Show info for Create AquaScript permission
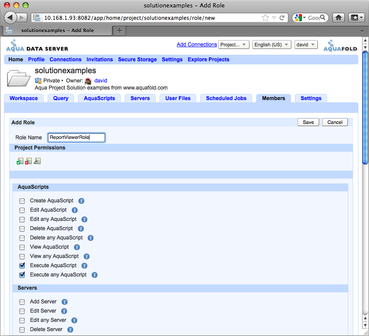This screenshot has width=369, height=336. pos(82,201)
